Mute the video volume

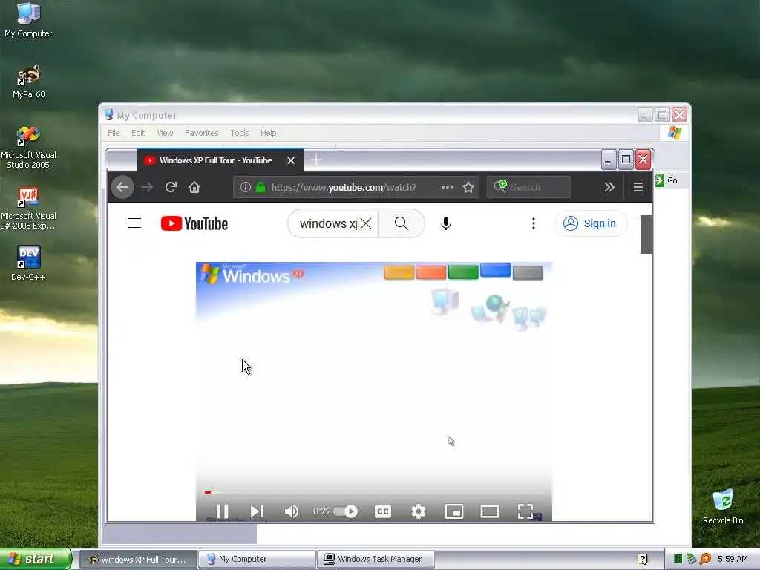pyautogui.click(x=291, y=511)
